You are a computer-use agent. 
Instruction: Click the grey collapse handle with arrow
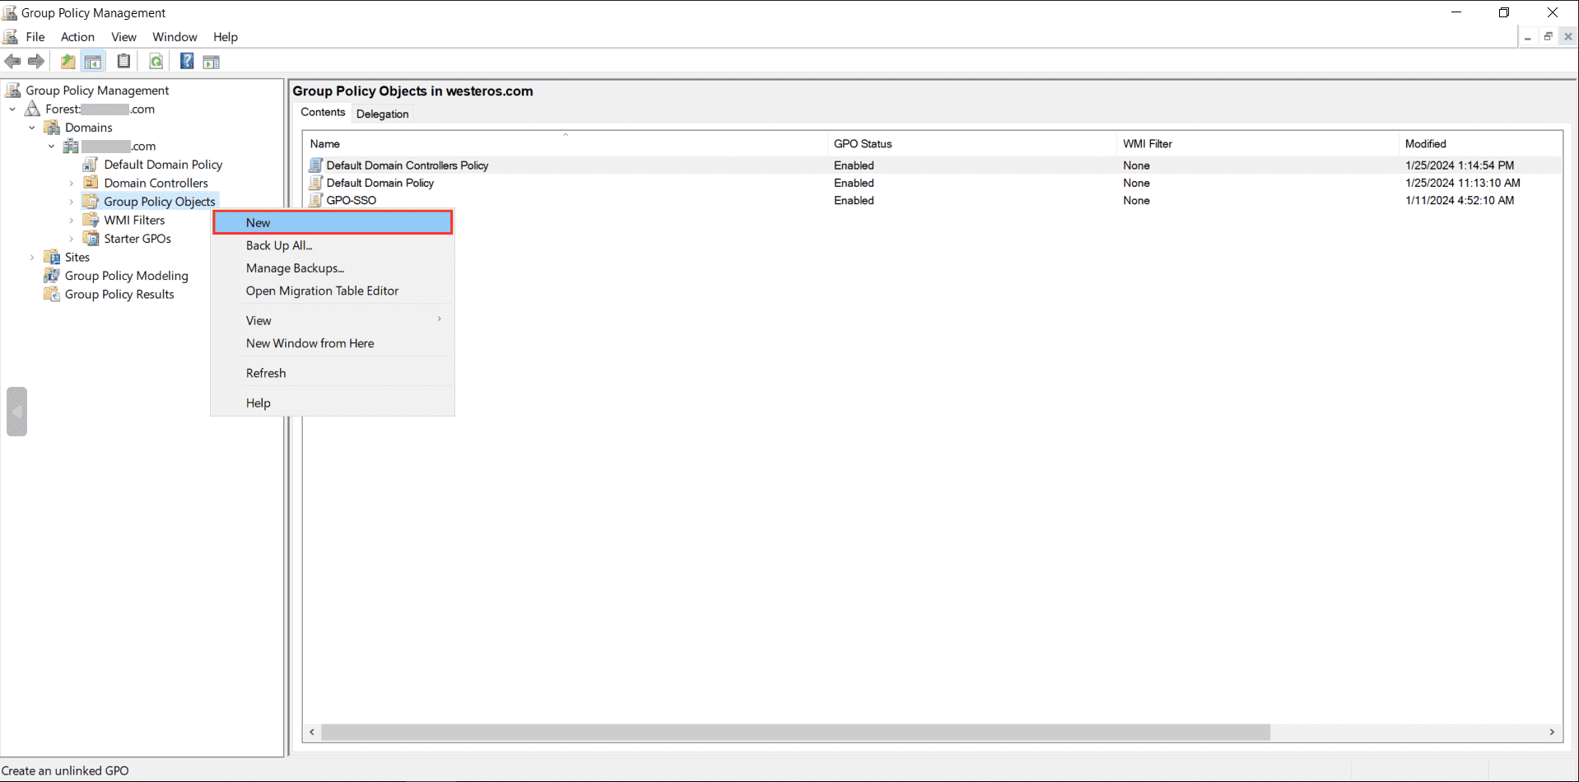point(16,411)
